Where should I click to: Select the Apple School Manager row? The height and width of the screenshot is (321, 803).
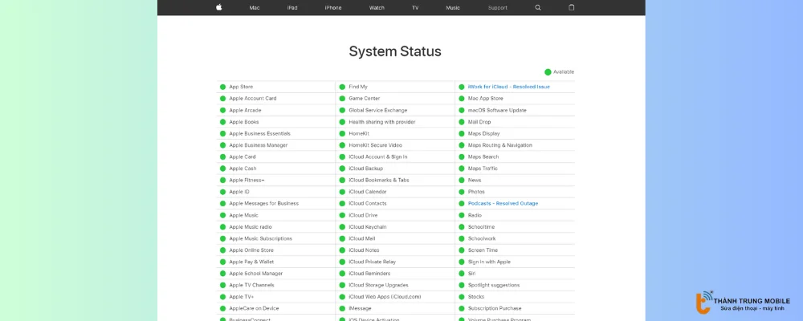[276, 274]
